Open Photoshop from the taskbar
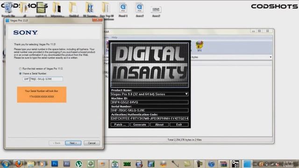Screen dimensions: 299x168 [x=55, y=164]
